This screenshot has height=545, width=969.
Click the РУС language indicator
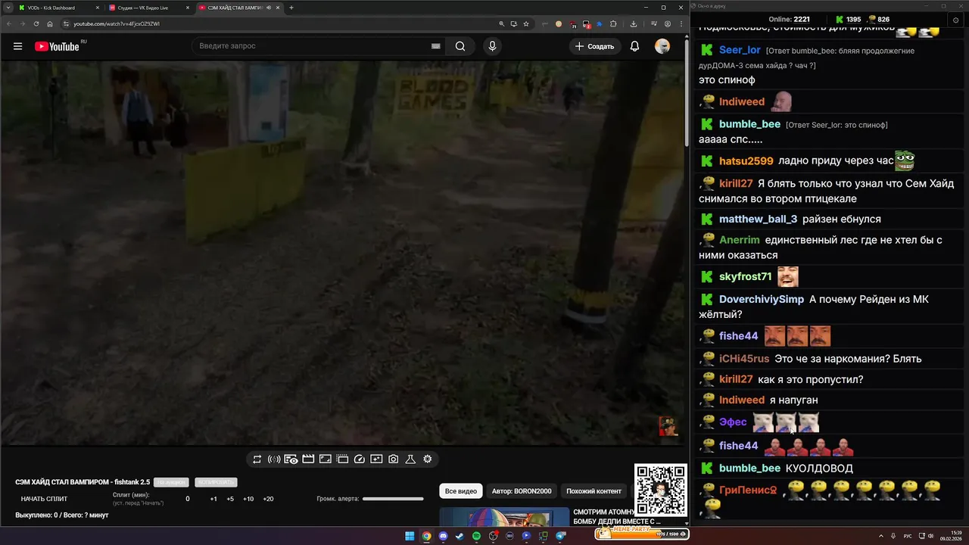(x=908, y=536)
